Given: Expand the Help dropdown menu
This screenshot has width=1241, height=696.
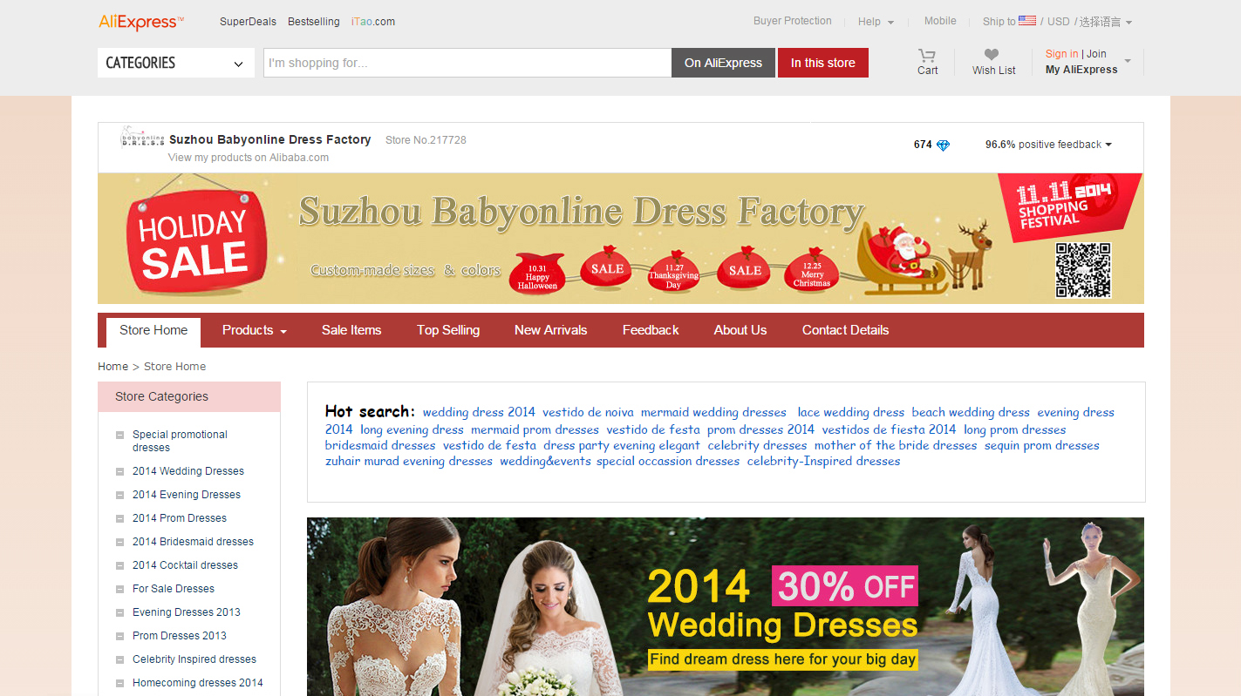Looking at the screenshot, I should [876, 22].
